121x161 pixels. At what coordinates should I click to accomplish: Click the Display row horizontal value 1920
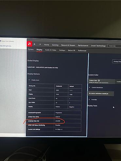click(58, 94)
